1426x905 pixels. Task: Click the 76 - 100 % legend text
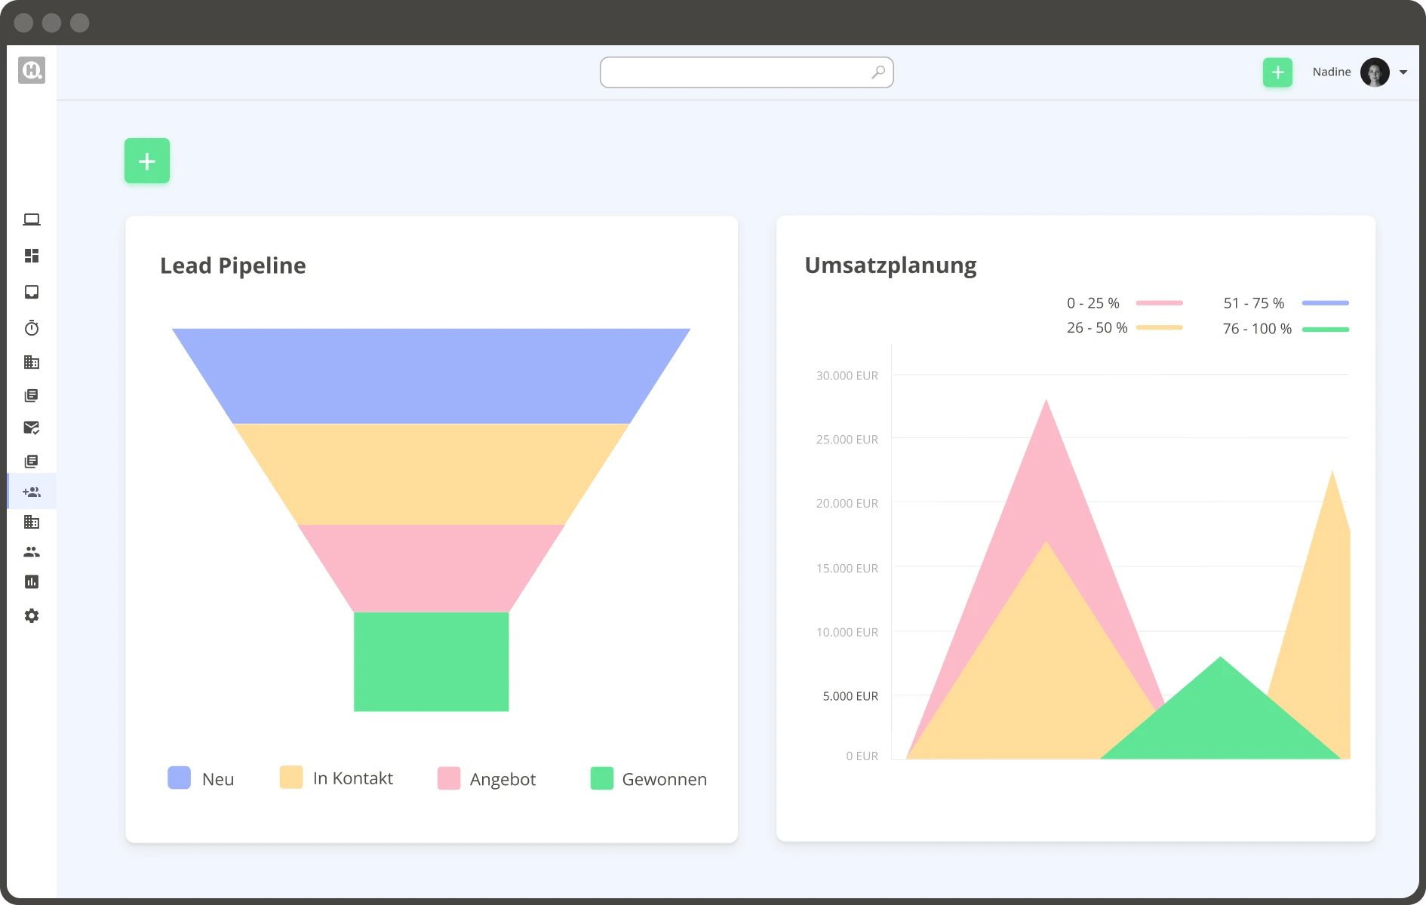click(1258, 329)
